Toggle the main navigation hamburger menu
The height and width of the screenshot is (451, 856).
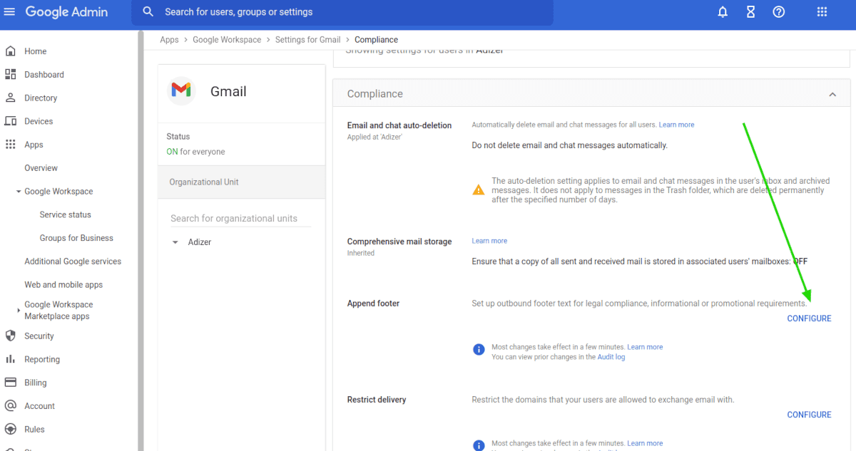point(9,11)
